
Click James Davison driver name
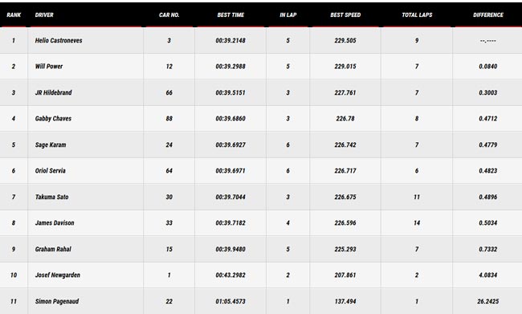pos(55,222)
